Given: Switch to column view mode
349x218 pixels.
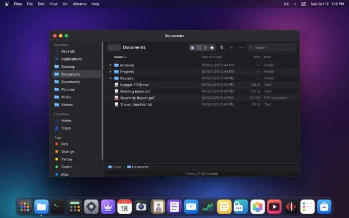Looking at the screenshot, I should 206,47.
